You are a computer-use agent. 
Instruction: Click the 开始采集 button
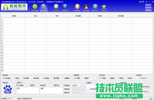coord(93,89)
